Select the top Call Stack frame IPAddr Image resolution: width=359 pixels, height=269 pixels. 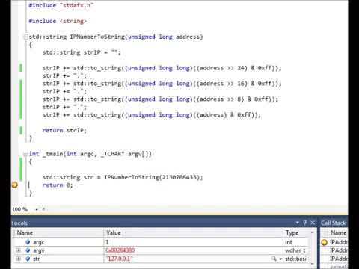[x=338, y=242]
